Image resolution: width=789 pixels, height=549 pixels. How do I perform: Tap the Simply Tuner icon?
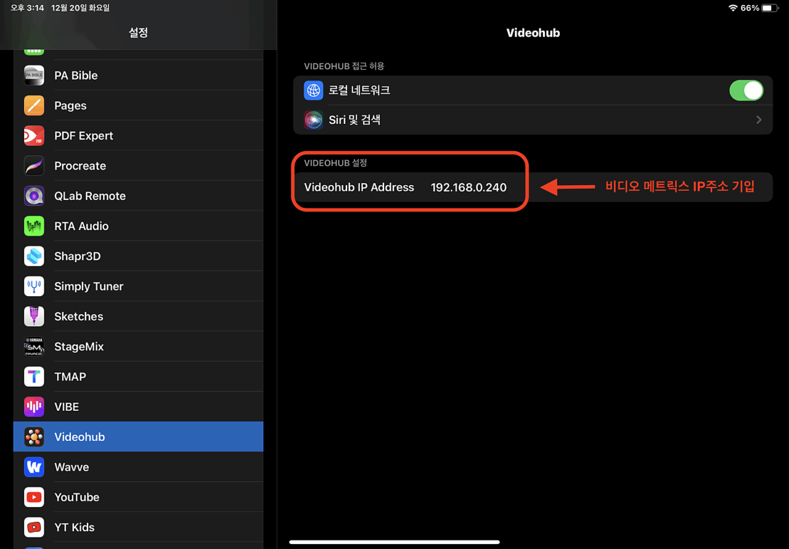tap(34, 286)
